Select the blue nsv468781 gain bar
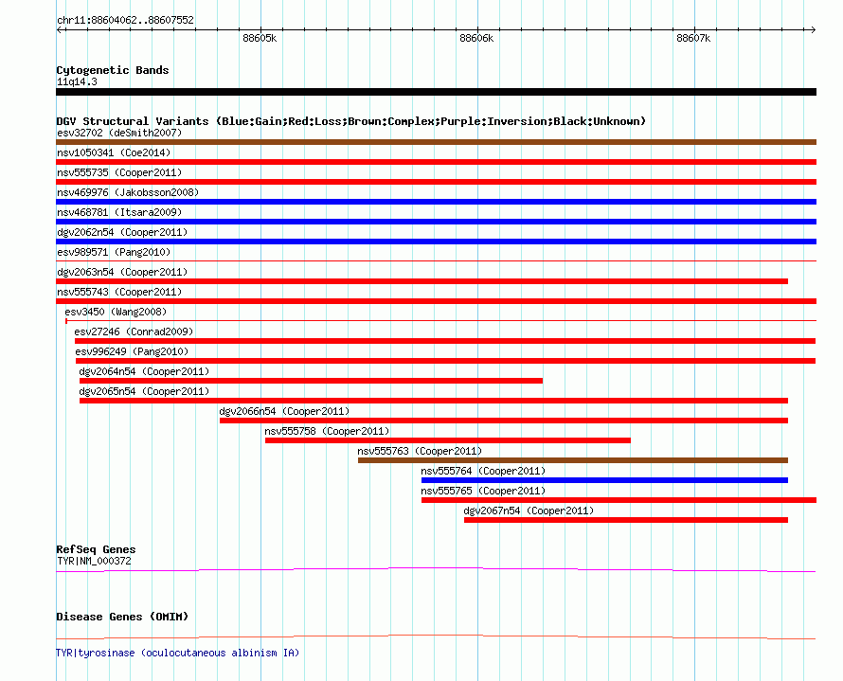The width and height of the screenshot is (843, 681). point(436,222)
